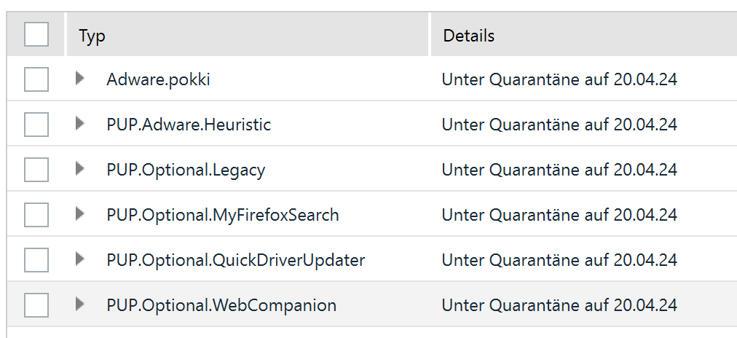Select the PUP.Adware.Heuristic checkbox

coord(36,125)
